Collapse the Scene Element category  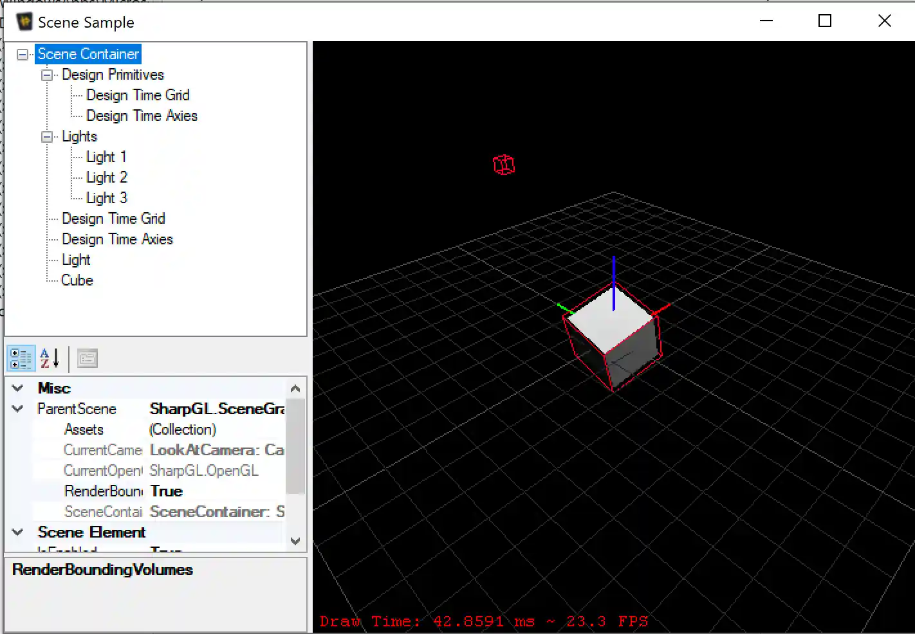point(18,532)
